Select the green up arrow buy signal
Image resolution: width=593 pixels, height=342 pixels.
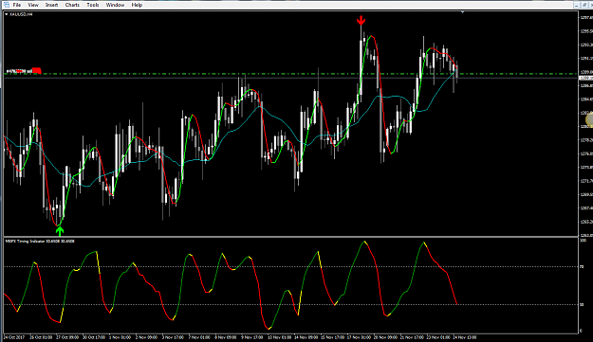pos(60,231)
